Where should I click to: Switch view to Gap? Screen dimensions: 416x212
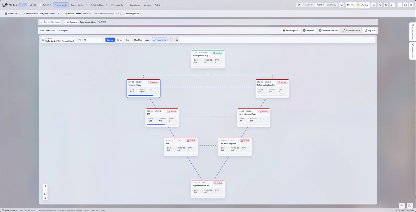point(128,40)
